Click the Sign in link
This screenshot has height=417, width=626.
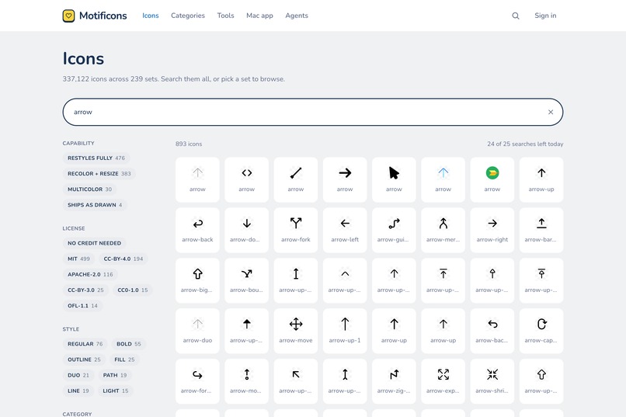tap(545, 16)
